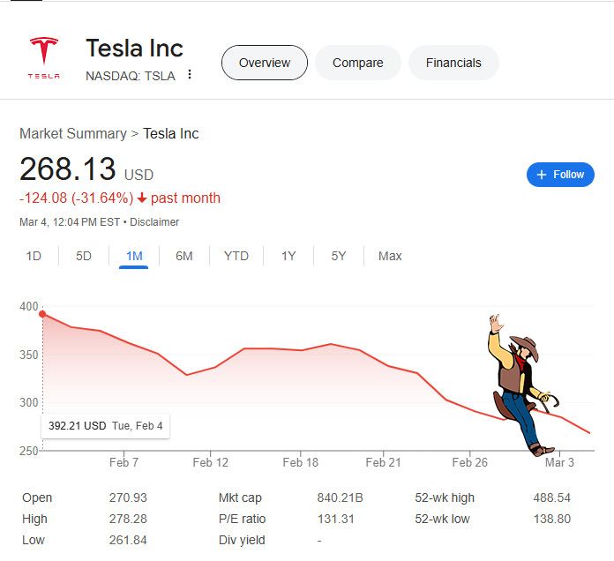Click the 392.21 USD price tooltip
This screenshot has width=614, height=561.
point(105,426)
